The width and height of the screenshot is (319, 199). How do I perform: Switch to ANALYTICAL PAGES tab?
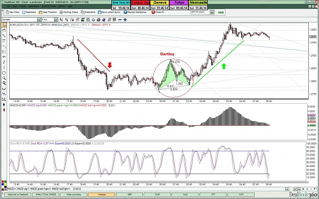46,194
